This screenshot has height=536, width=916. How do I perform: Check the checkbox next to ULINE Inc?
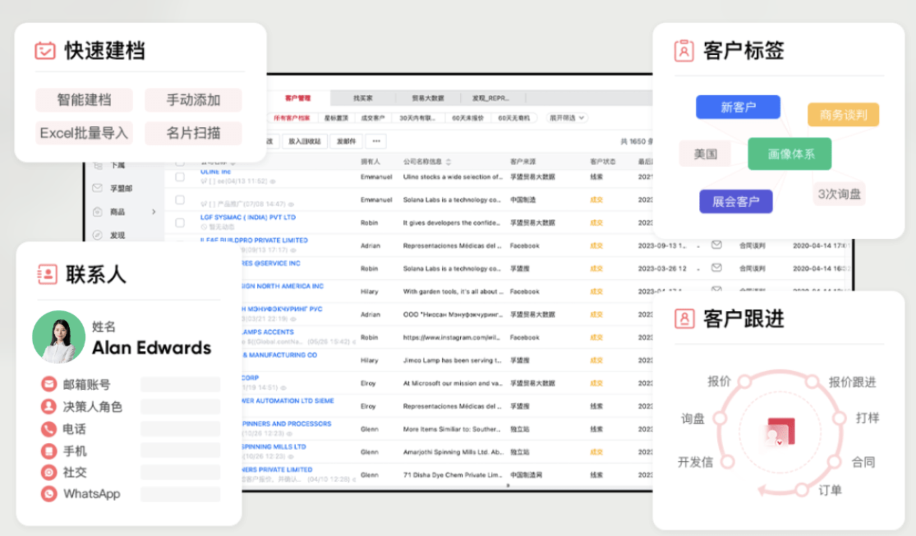click(180, 177)
